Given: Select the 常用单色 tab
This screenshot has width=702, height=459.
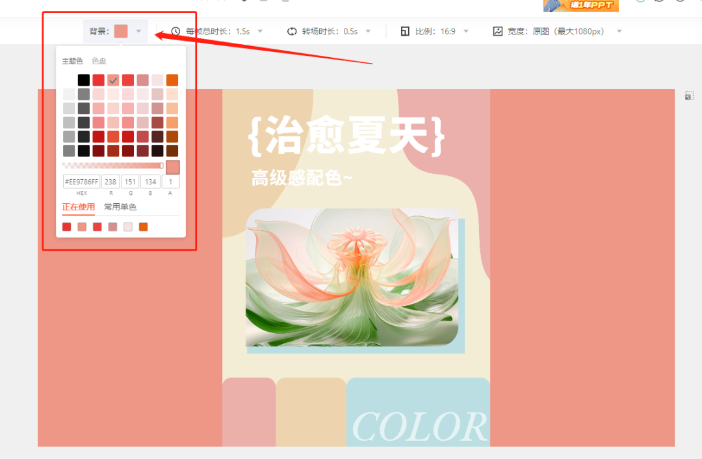Looking at the screenshot, I should tap(120, 207).
